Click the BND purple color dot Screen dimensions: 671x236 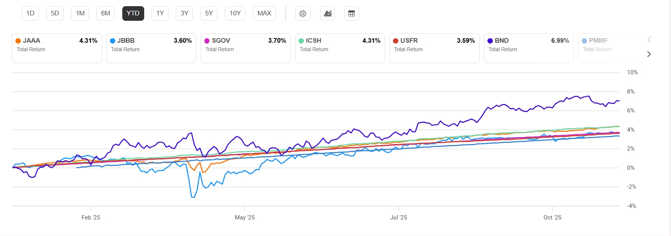pyautogui.click(x=490, y=41)
